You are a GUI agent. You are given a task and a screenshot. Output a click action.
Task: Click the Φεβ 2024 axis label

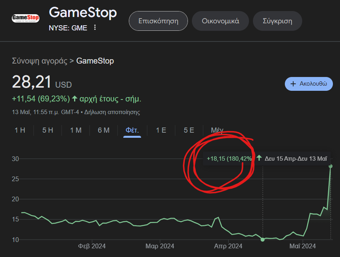point(92,246)
